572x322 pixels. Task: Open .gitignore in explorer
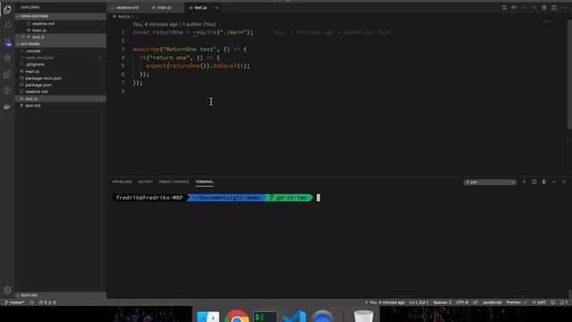pos(61,64)
